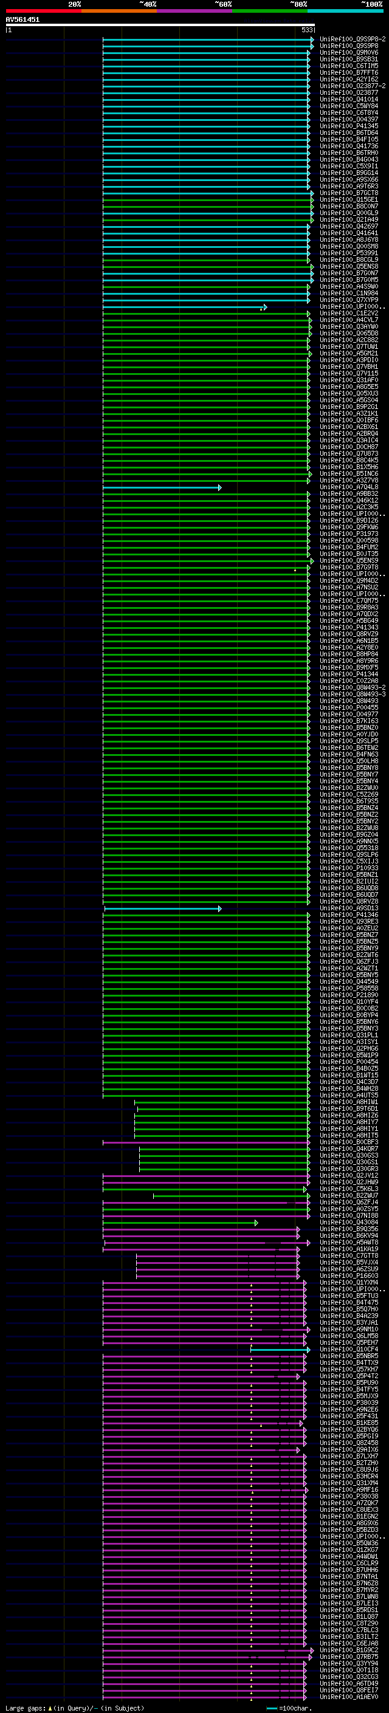Select the UniRef100_P41346 label

[x=349, y=915]
